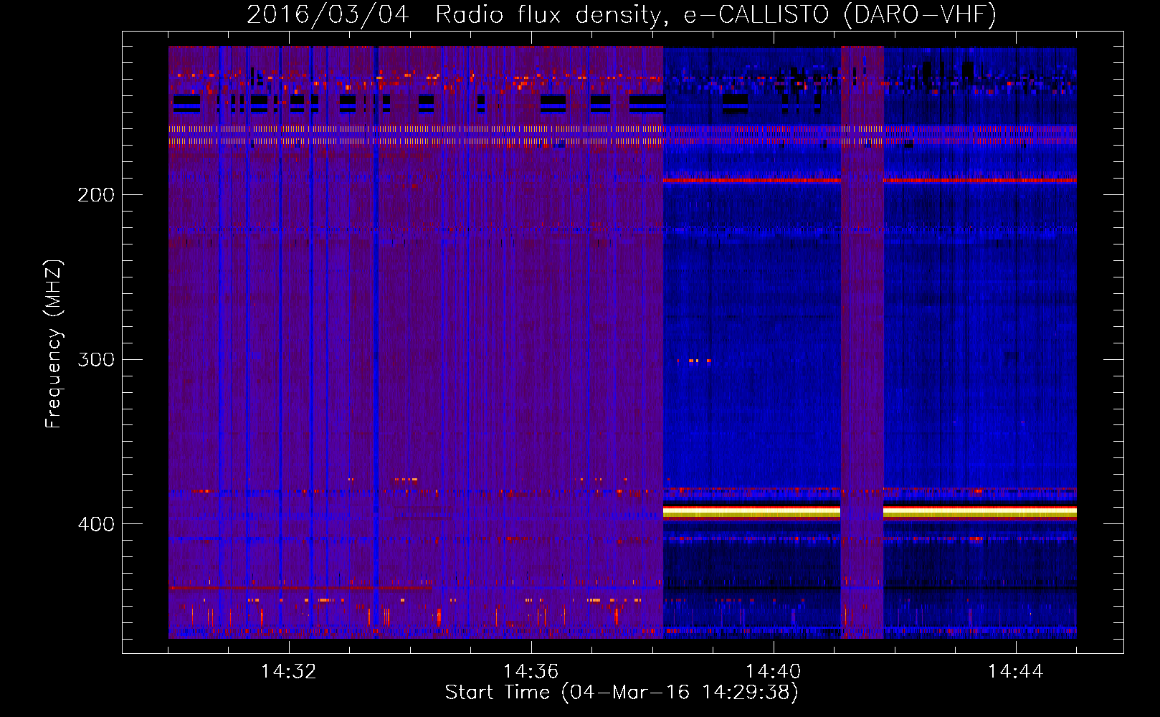This screenshot has width=1160, height=717.
Task: Click the 200 frequency tick label
Action: pyautogui.click(x=96, y=195)
